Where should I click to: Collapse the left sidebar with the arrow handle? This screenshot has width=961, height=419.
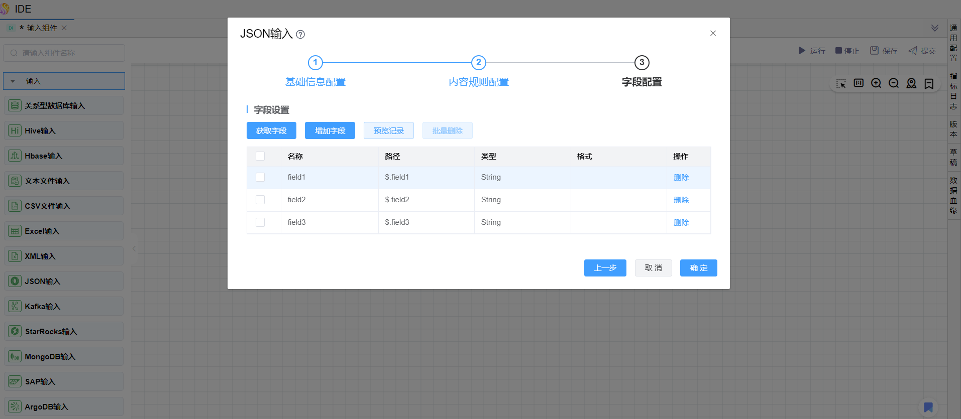[134, 248]
